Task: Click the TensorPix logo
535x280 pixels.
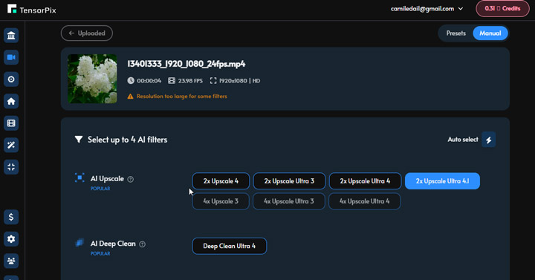Action: click(31, 9)
